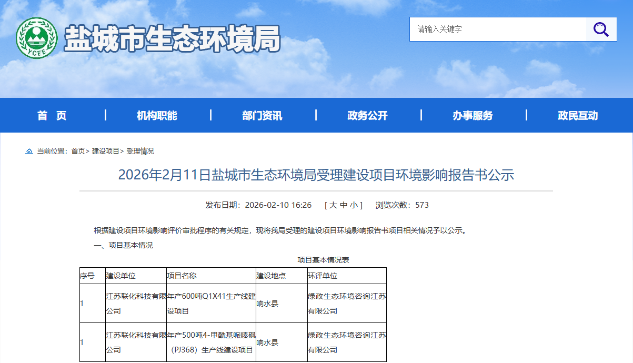Open the 首页 navigation menu item
The height and width of the screenshot is (363, 633).
click(x=52, y=116)
